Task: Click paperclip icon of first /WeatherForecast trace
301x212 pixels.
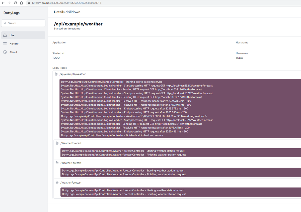Action: [57, 143]
